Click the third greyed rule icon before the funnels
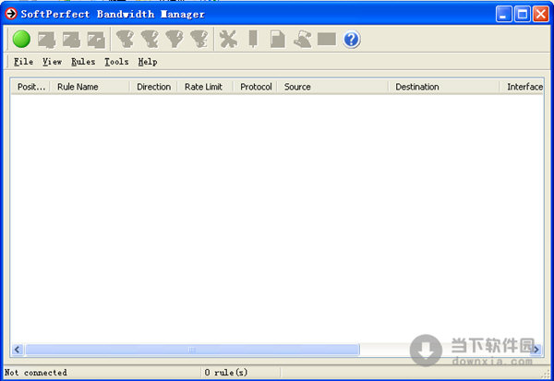The image size is (554, 381). pos(96,40)
